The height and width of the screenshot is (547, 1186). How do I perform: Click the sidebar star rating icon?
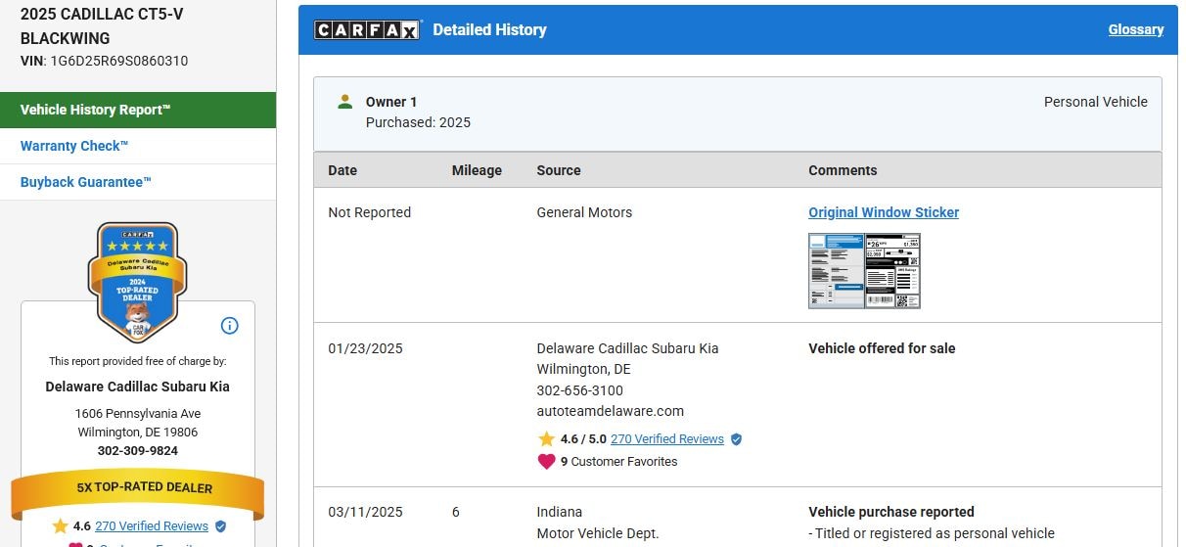61,526
